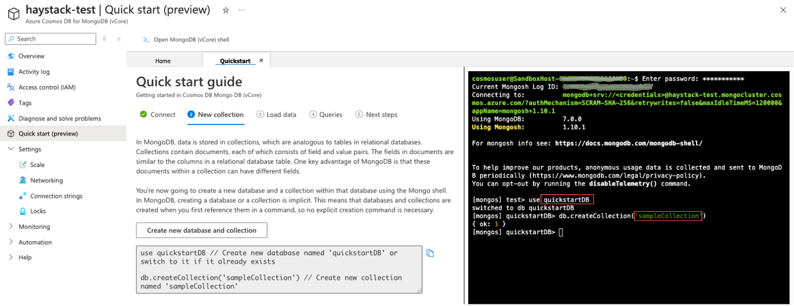Click the 'Azure Cosmos DB for MongoDB (vCore)' subtitle

coord(77,21)
